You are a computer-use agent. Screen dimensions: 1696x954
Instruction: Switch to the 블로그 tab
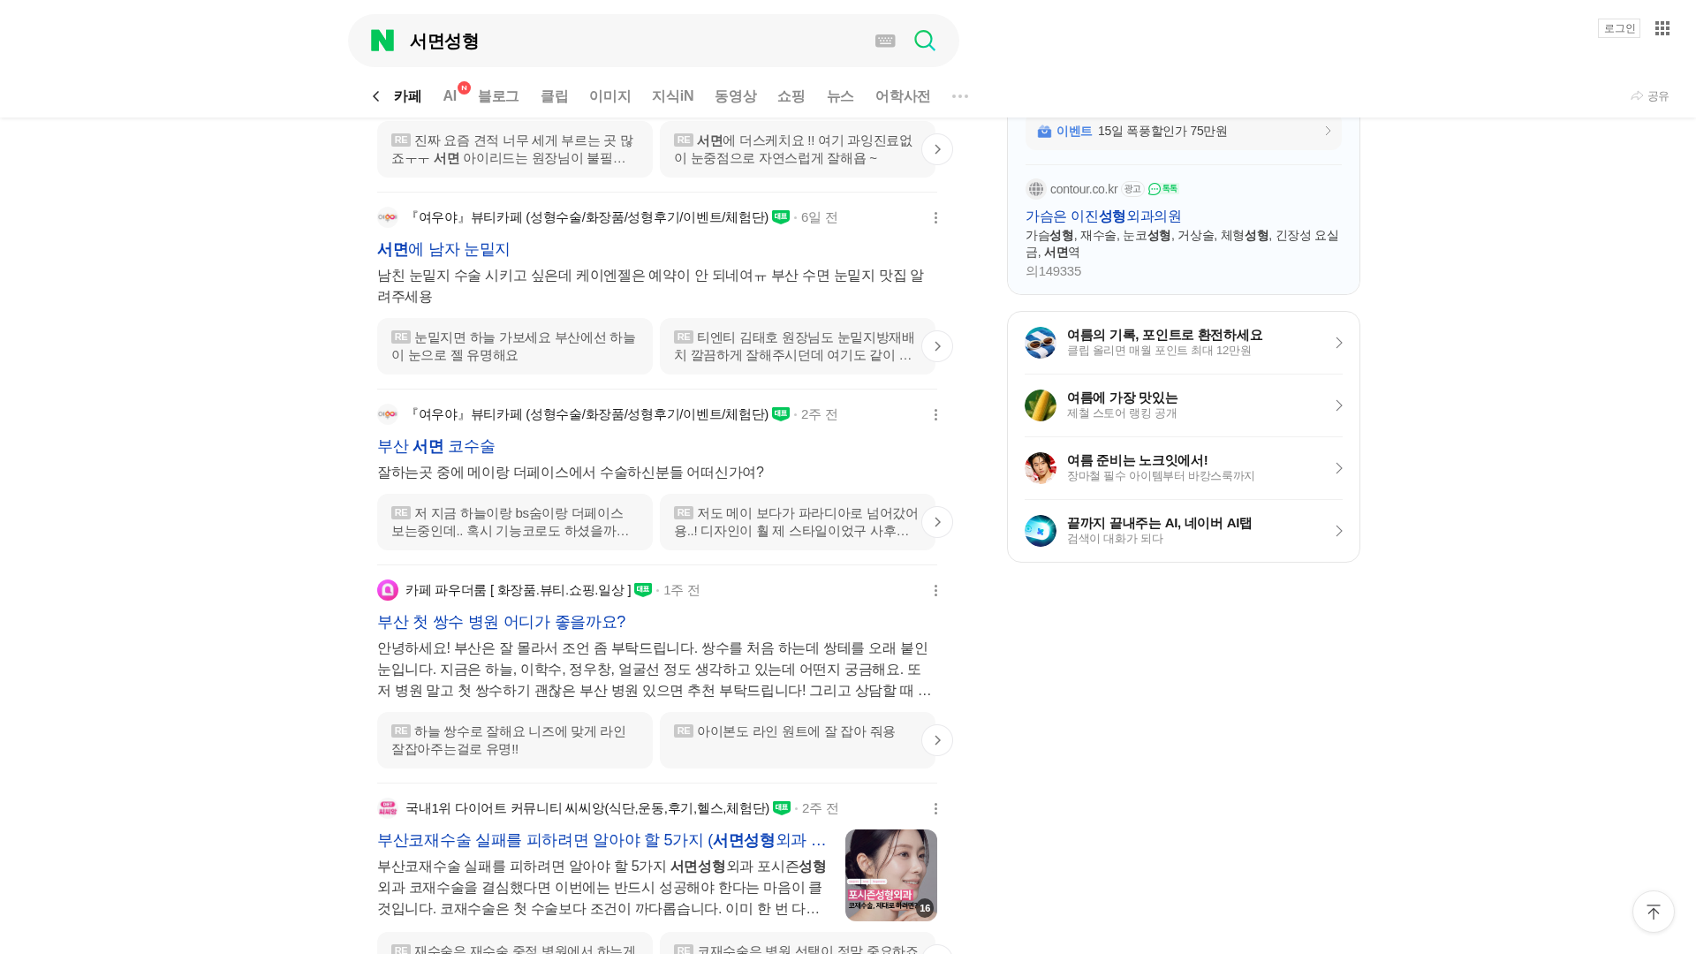coord(498,96)
